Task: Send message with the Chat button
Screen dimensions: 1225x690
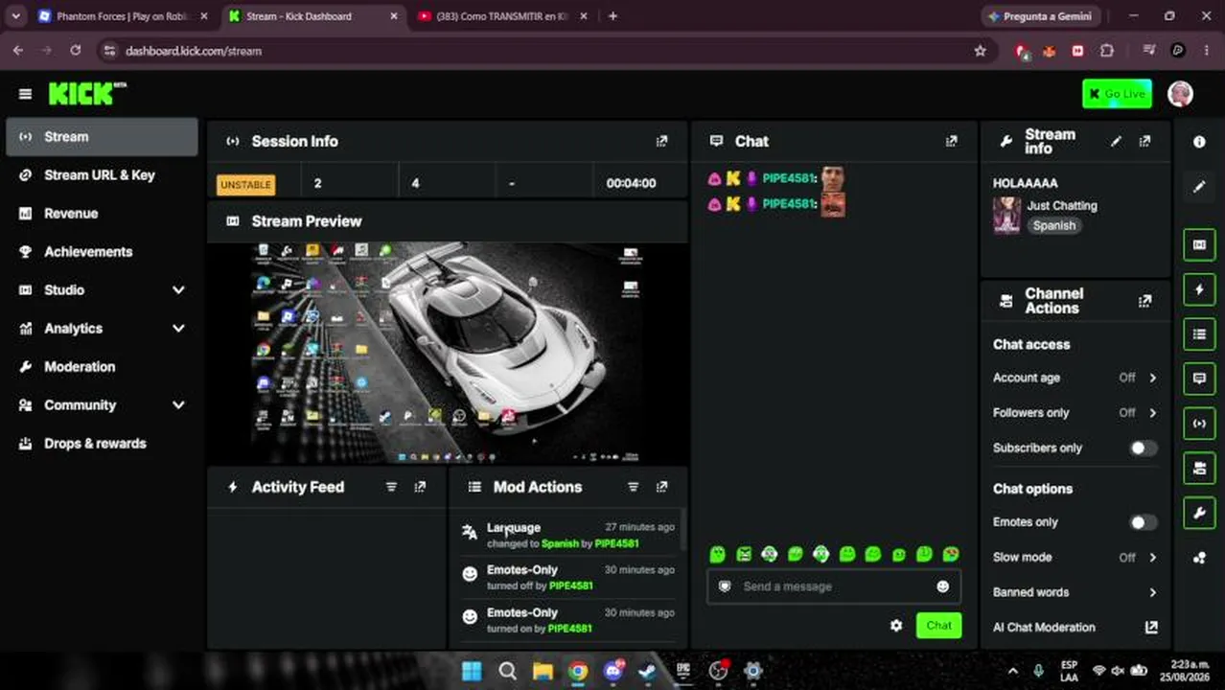Action: pyautogui.click(x=938, y=625)
